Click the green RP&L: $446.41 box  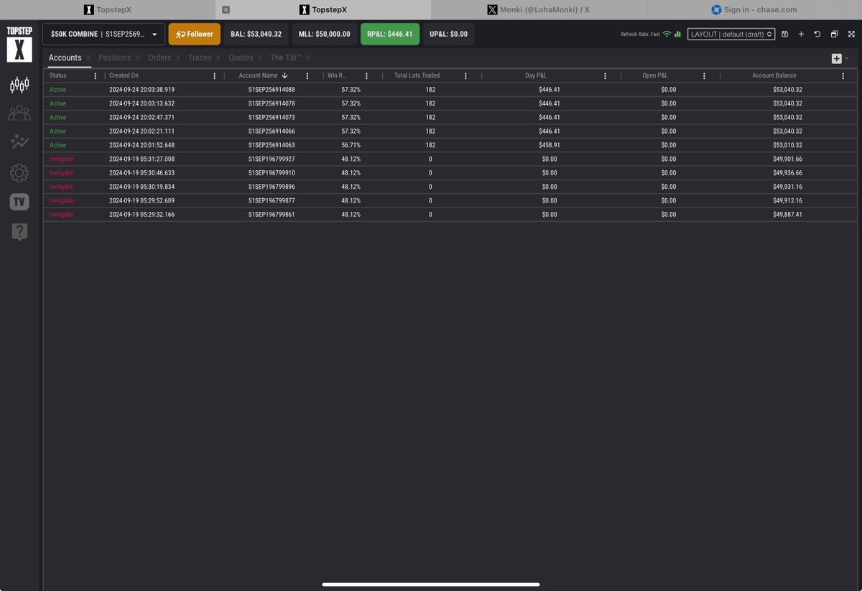390,34
